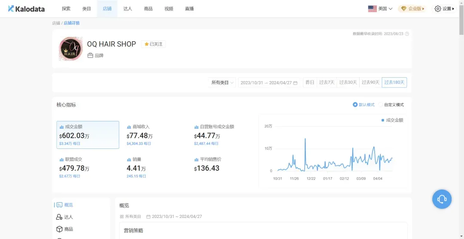Select the 默认模式 radio button
This screenshot has height=239, width=464.
[355, 105]
